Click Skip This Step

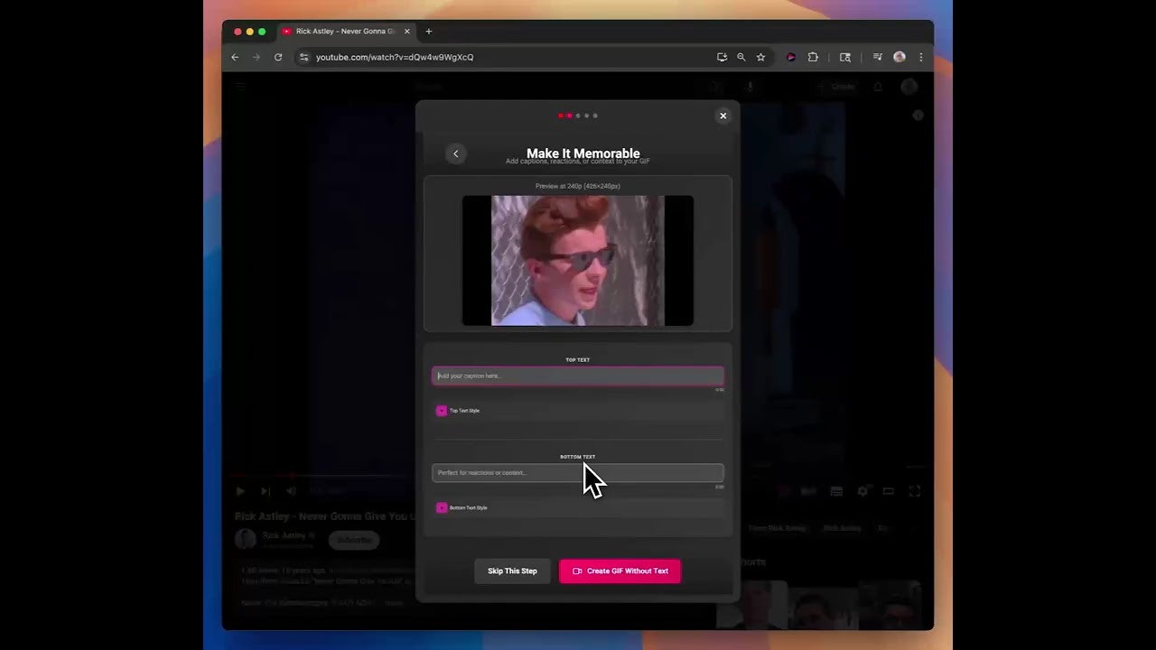(512, 571)
